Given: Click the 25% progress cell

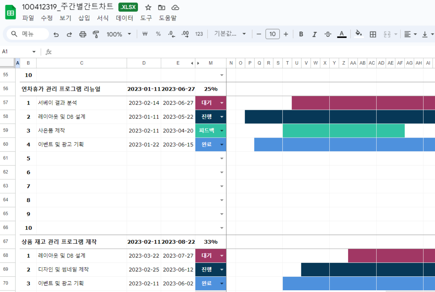Looking at the screenshot, I should tap(211, 89).
